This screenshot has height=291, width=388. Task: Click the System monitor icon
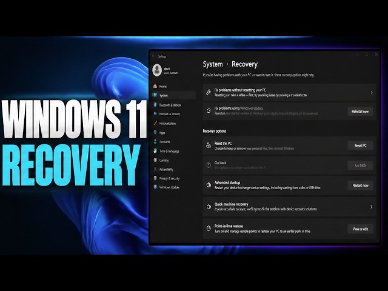(155, 95)
